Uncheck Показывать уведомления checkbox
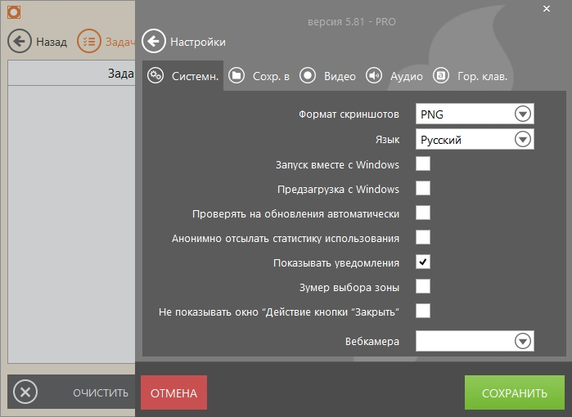Viewport: 572px width, 417px height. pyautogui.click(x=423, y=262)
